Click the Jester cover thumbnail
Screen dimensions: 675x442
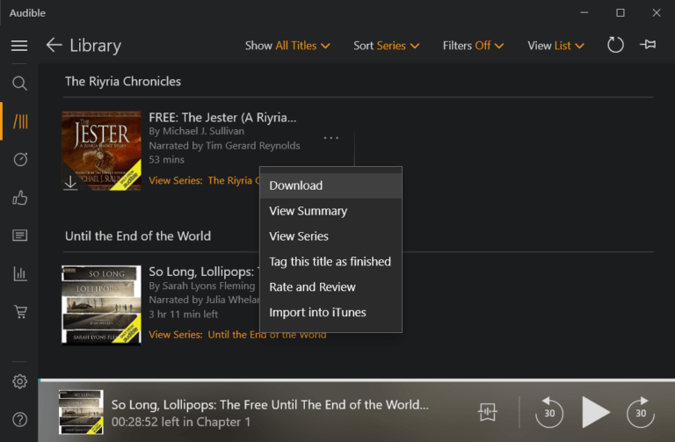click(x=101, y=150)
